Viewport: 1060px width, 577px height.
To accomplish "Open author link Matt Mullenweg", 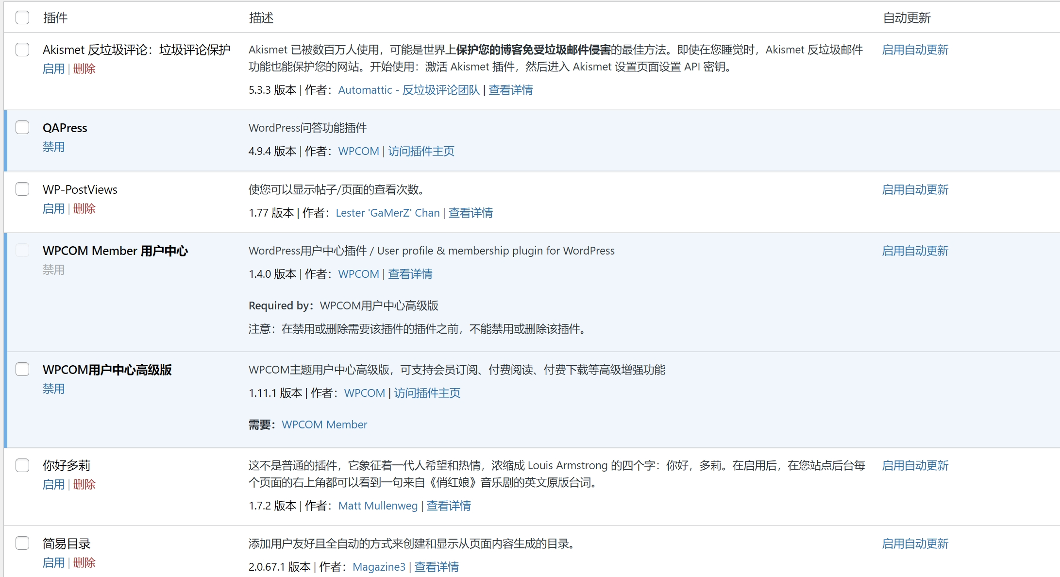I will (x=377, y=506).
